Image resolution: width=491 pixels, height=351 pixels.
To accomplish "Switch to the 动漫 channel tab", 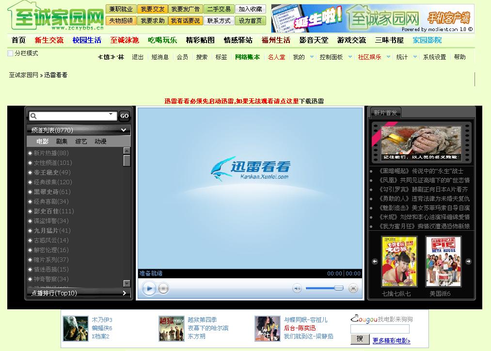I will click(x=100, y=142).
